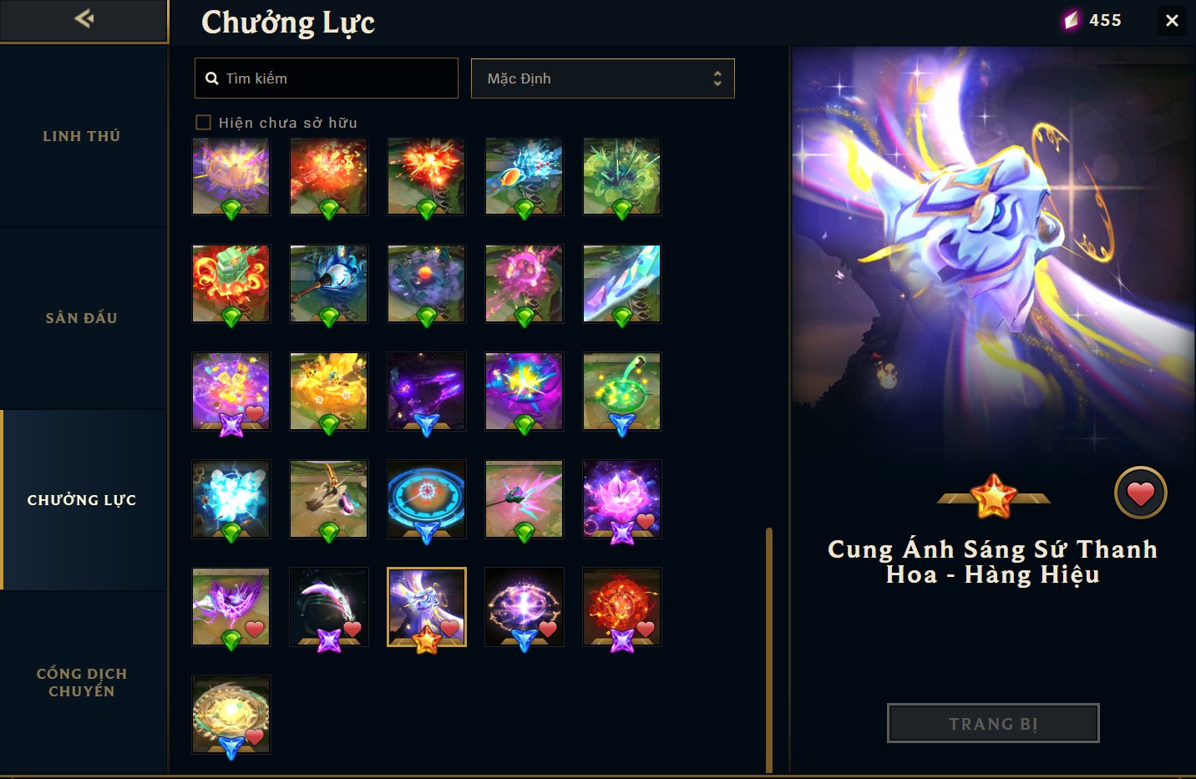Click the pink currency icon beside 455
The image size is (1196, 779).
point(1071,20)
